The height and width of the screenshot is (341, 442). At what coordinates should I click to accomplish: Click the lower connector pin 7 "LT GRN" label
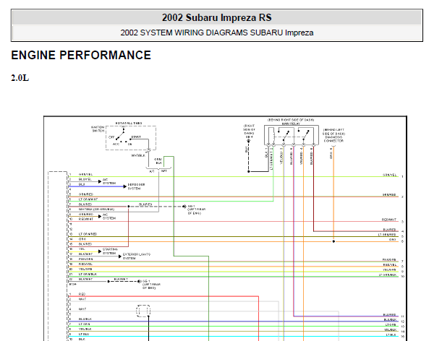coord(85,324)
